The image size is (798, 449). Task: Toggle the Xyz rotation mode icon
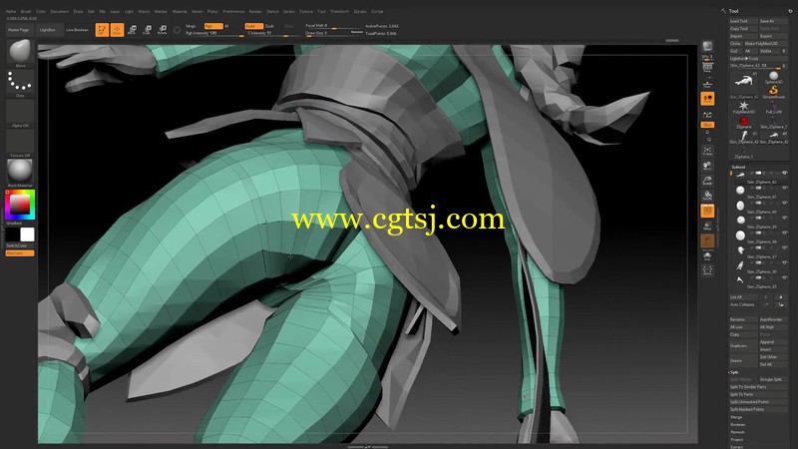pos(707,125)
